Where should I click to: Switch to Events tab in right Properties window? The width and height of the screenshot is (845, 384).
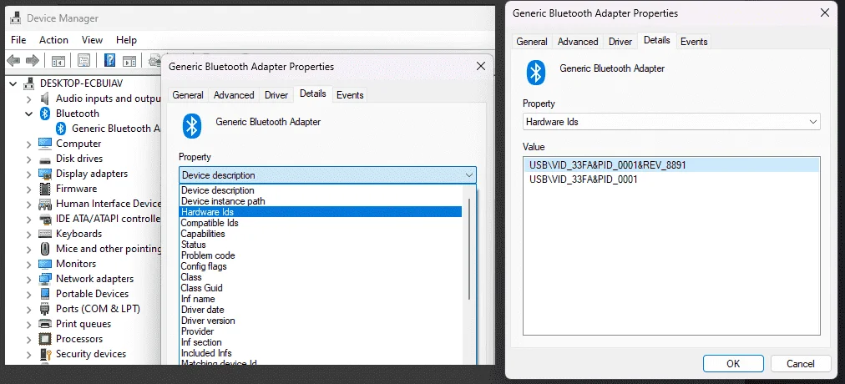(694, 42)
